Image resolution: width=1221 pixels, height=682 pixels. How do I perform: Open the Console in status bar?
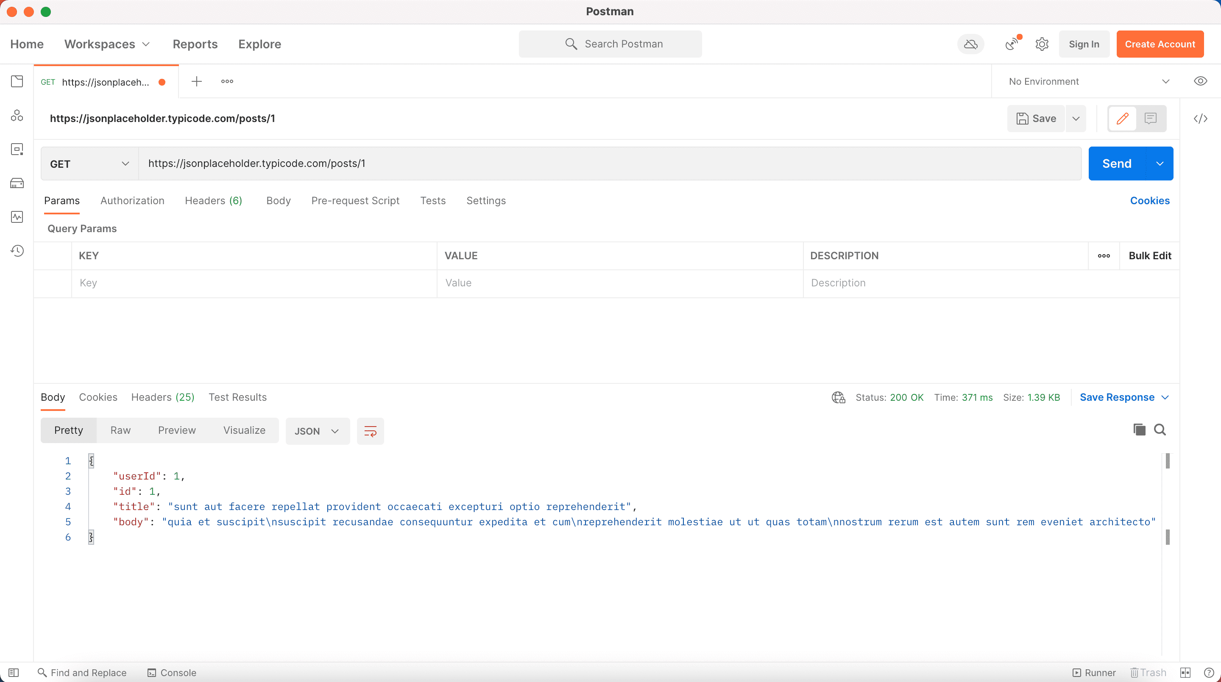pos(172,673)
